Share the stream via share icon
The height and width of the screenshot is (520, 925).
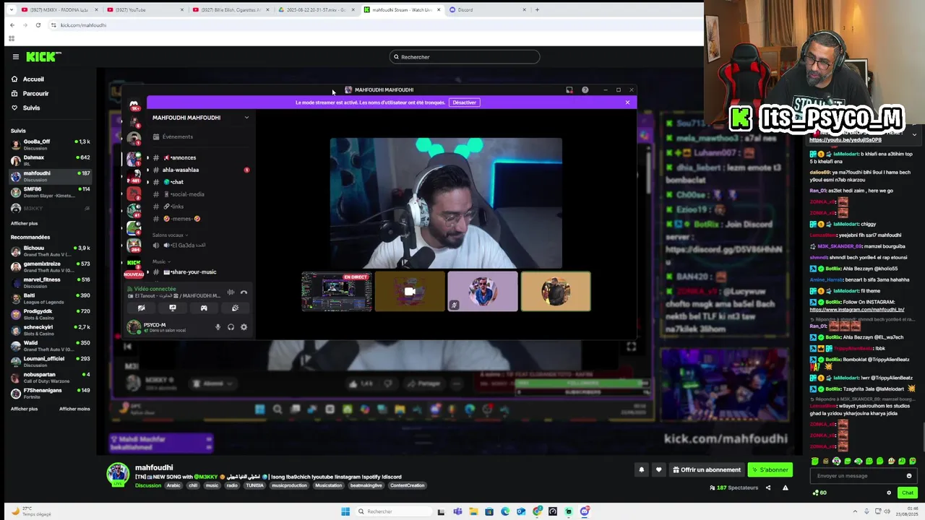click(768, 487)
